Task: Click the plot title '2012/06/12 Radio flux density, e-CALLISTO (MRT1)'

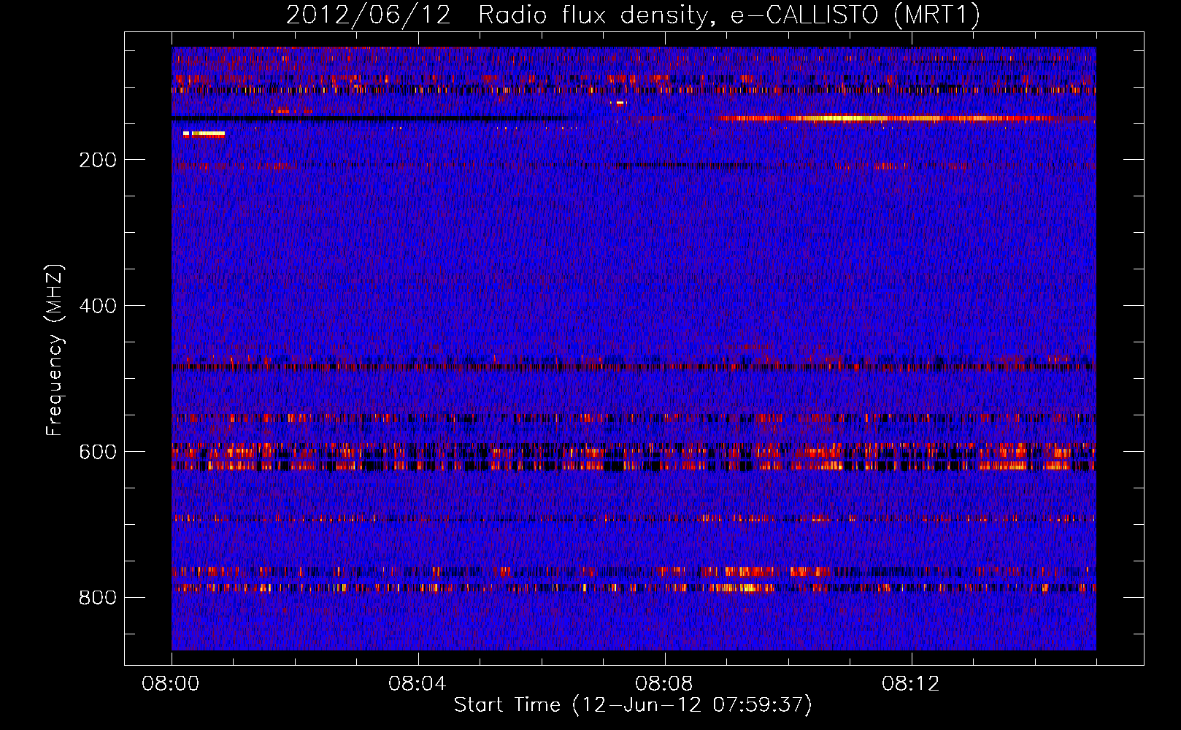Action: pyautogui.click(x=633, y=15)
